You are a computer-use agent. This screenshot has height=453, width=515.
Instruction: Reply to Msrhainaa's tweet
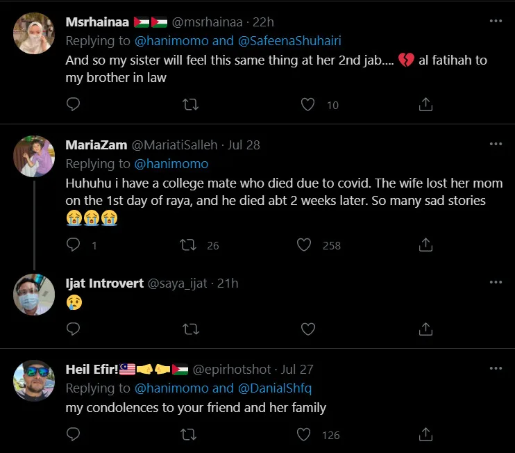(x=74, y=105)
